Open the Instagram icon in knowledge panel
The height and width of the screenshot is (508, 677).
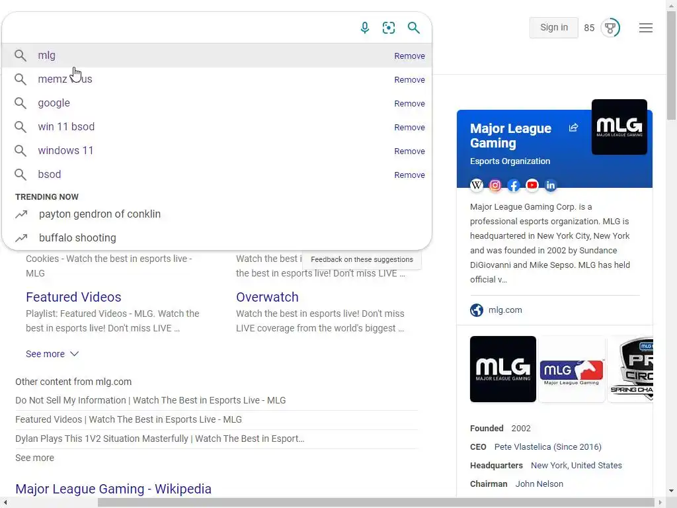click(x=495, y=185)
